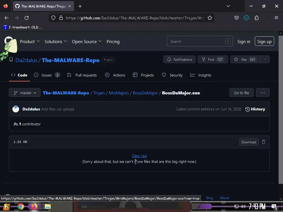This screenshot has width=283, height=212.
Task: Open the three-dots more options button
Action: pyautogui.click(x=263, y=93)
